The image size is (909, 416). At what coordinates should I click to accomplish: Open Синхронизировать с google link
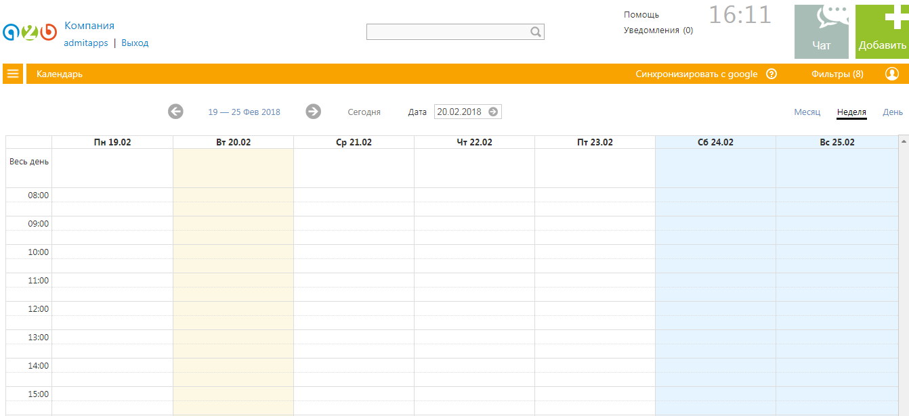[696, 74]
